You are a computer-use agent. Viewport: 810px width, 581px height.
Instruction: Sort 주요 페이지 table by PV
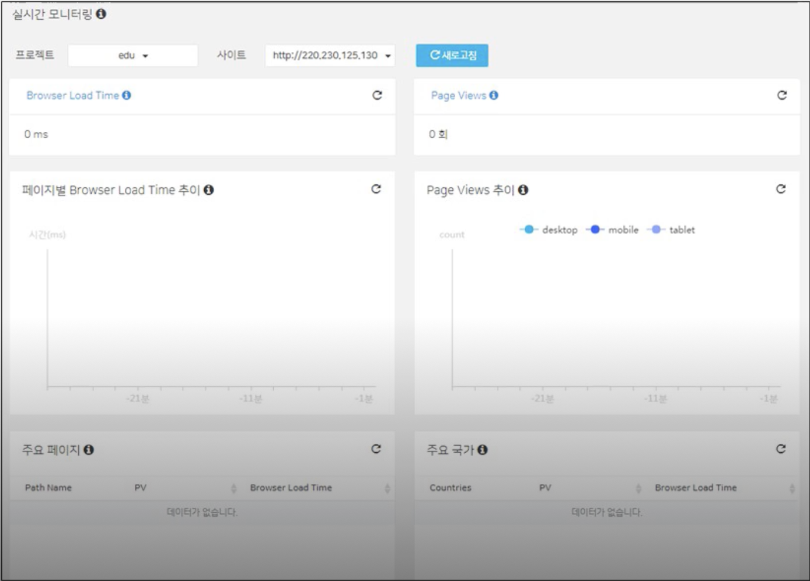[233, 488]
